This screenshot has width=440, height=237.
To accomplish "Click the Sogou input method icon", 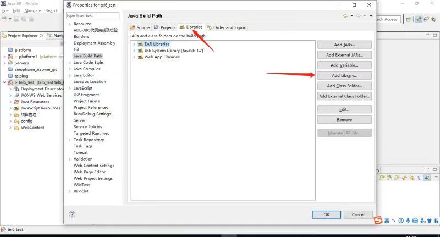I will coord(378,221).
